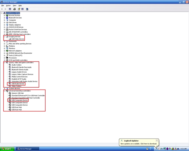
Task: Select the Bluetooth Devices category icon
Action: pos(7,18)
